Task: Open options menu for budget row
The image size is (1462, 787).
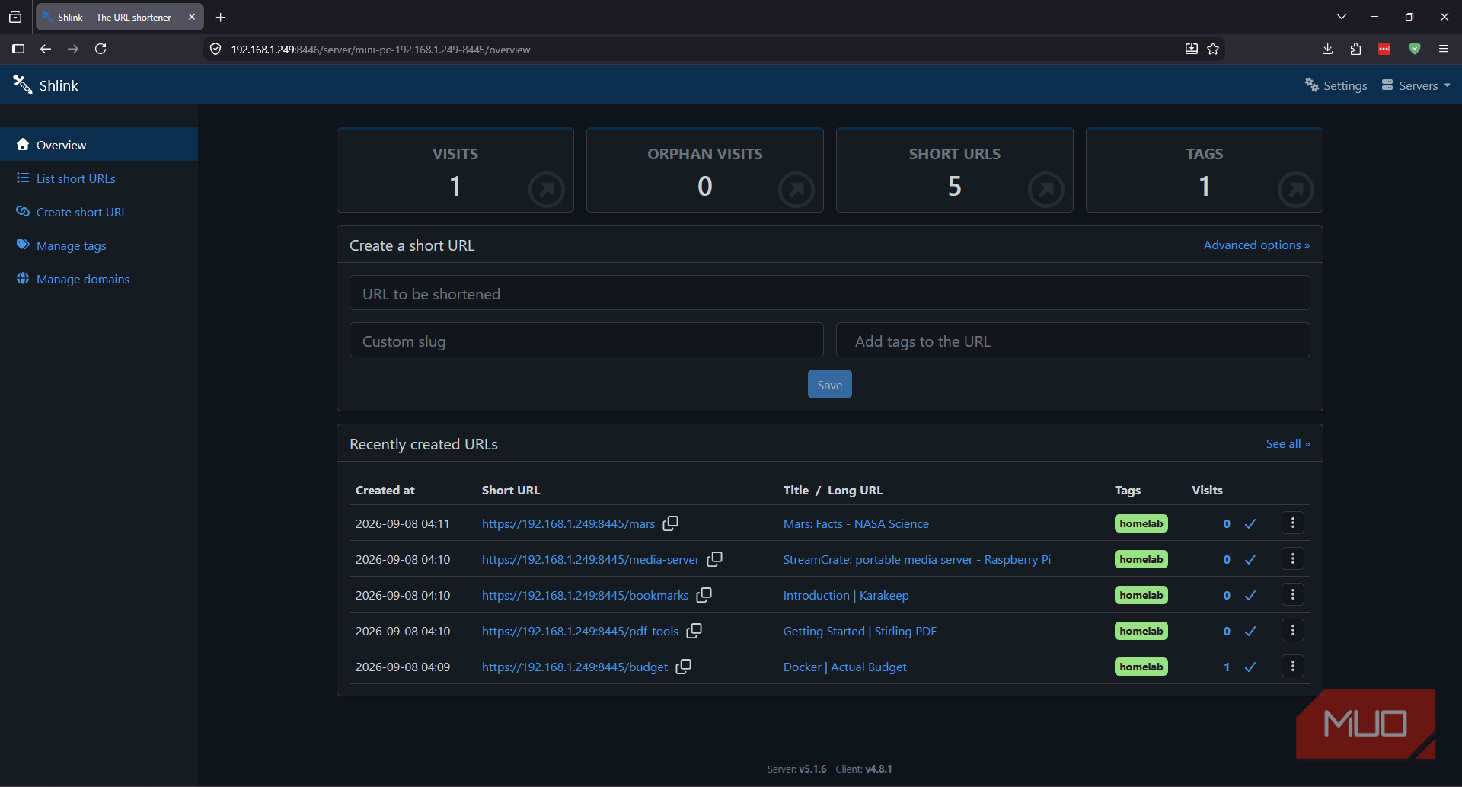Action: tap(1292, 667)
